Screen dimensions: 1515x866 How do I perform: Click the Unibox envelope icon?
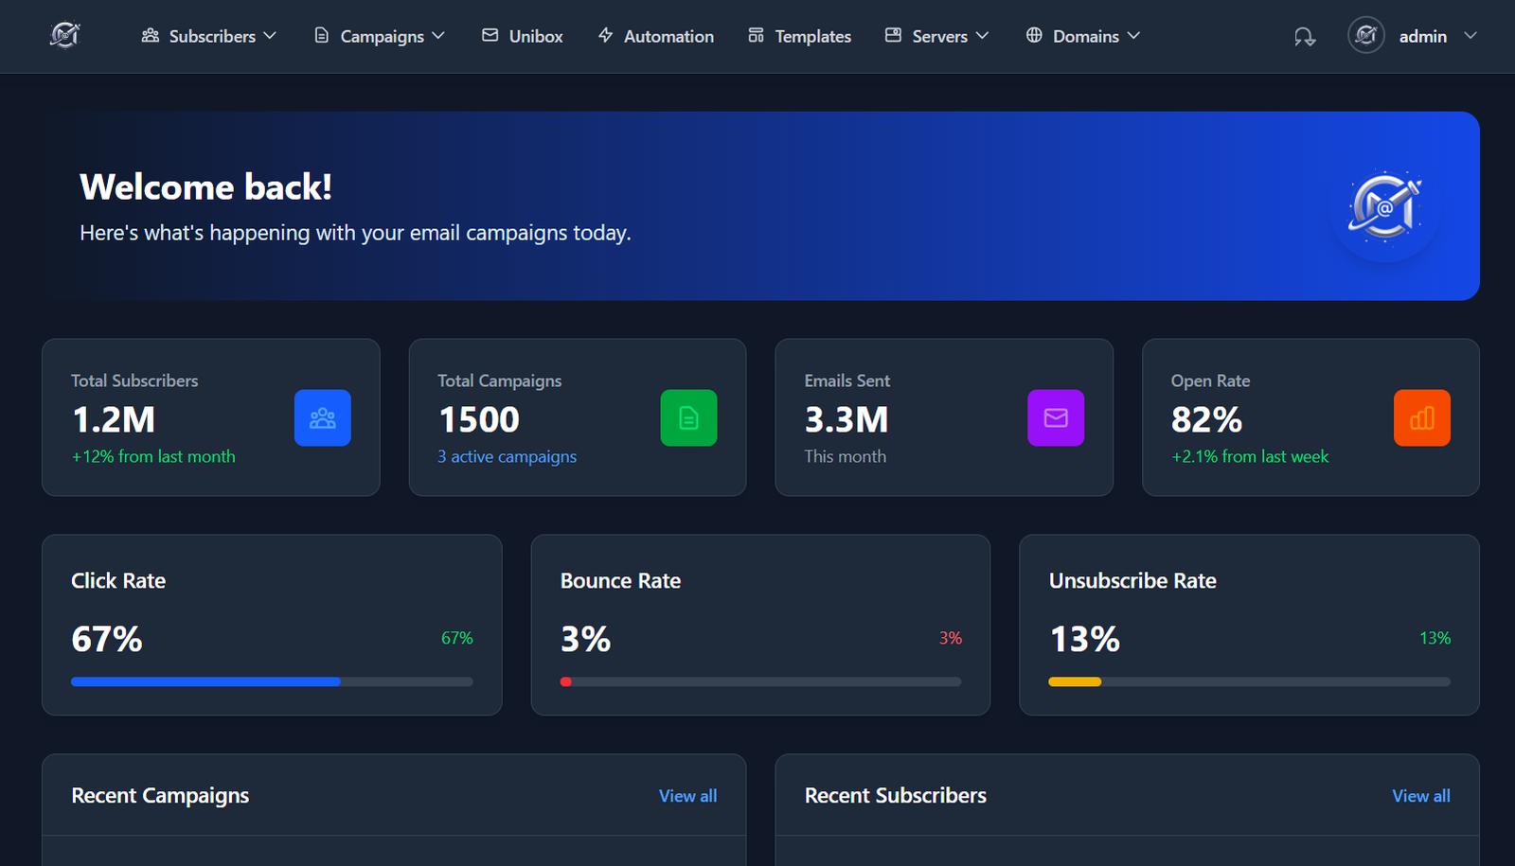click(x=490, y=35)
